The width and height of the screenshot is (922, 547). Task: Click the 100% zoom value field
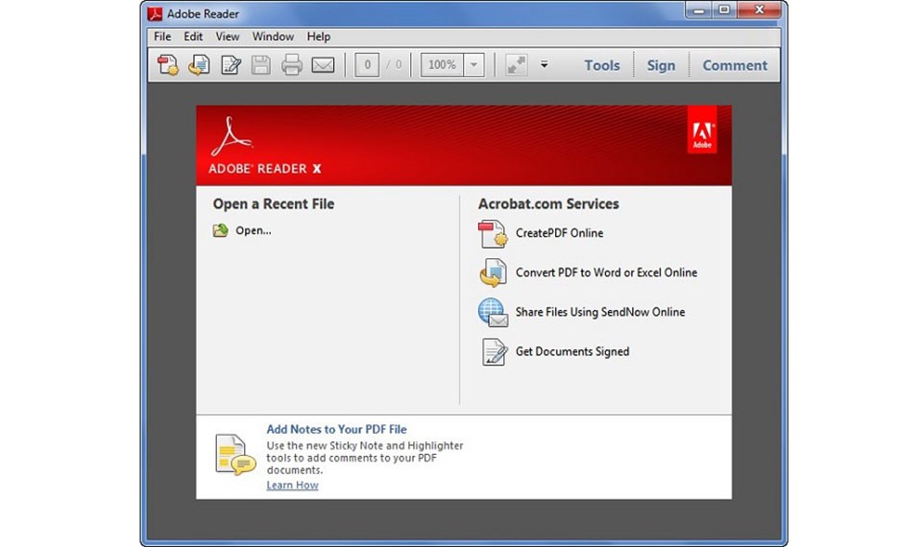(442, 64)
